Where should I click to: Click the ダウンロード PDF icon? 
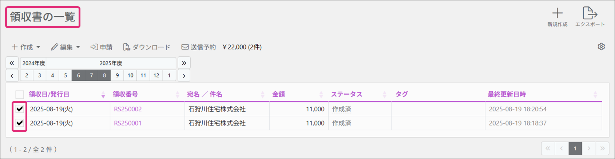tap(126, 47)
